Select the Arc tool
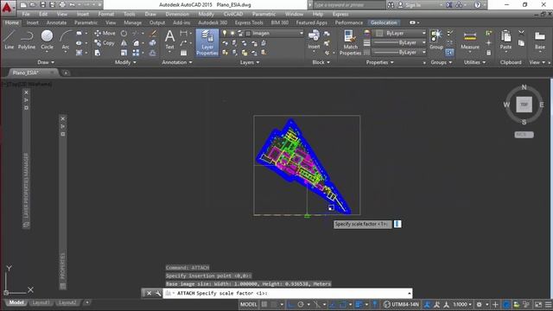Viewport: 553px width, 311px height. tap(66, 41)
